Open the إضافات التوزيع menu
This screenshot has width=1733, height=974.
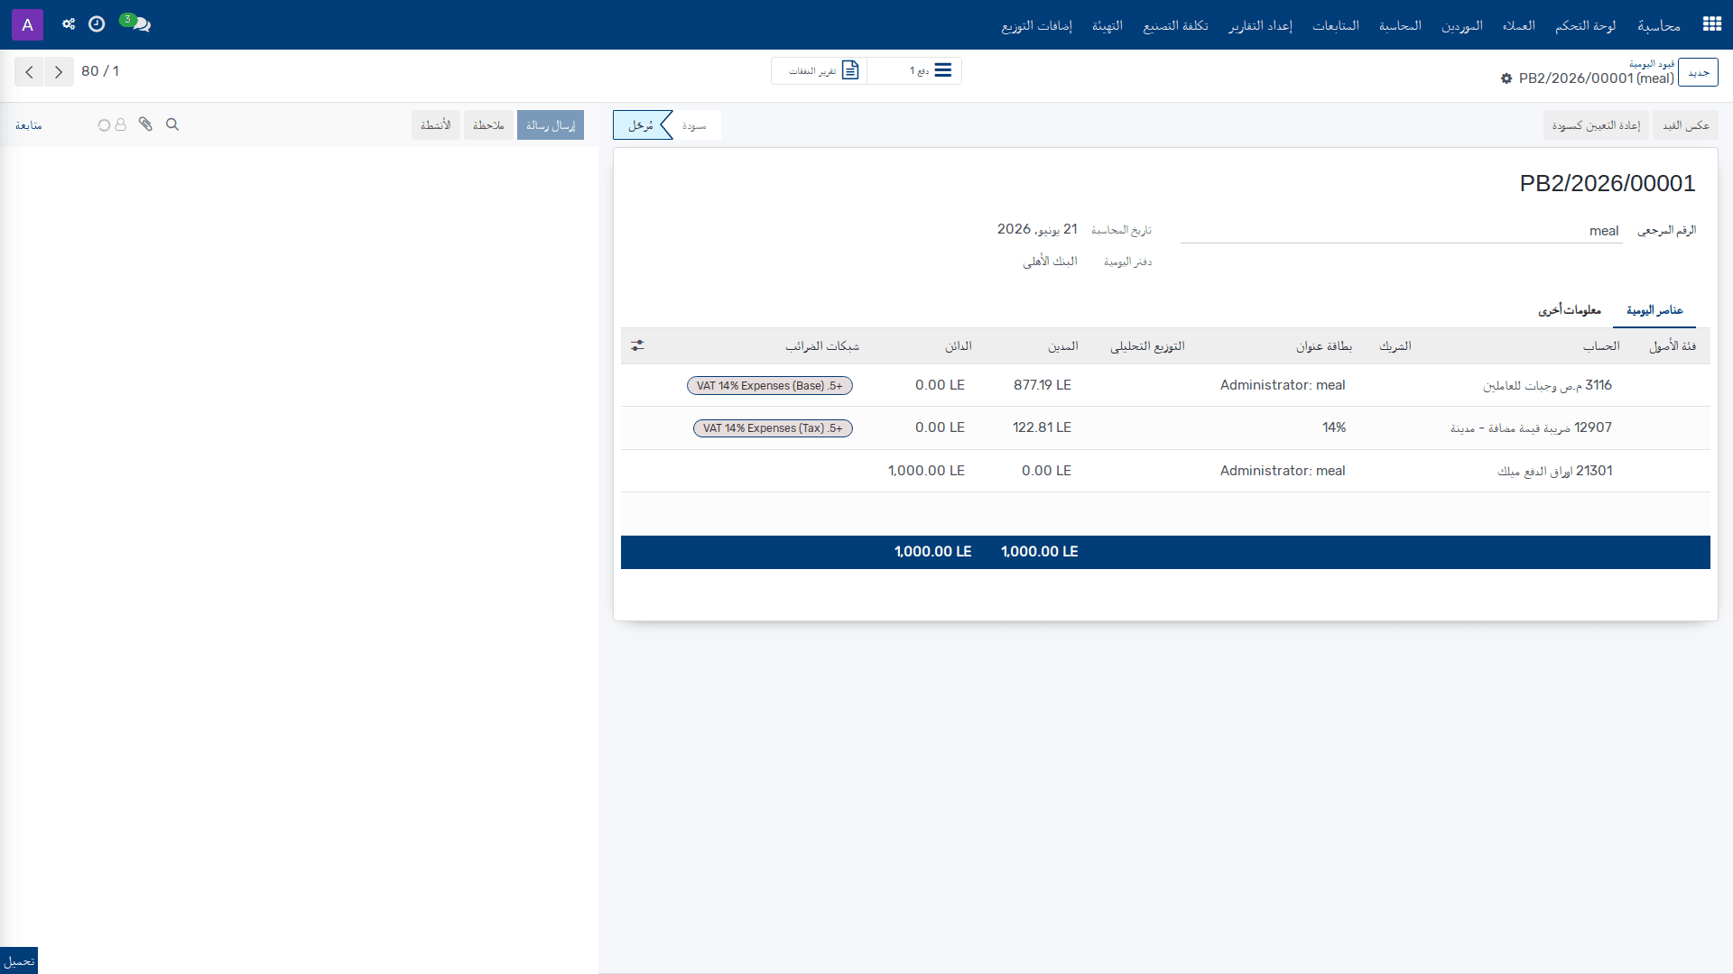point(1037,25)
